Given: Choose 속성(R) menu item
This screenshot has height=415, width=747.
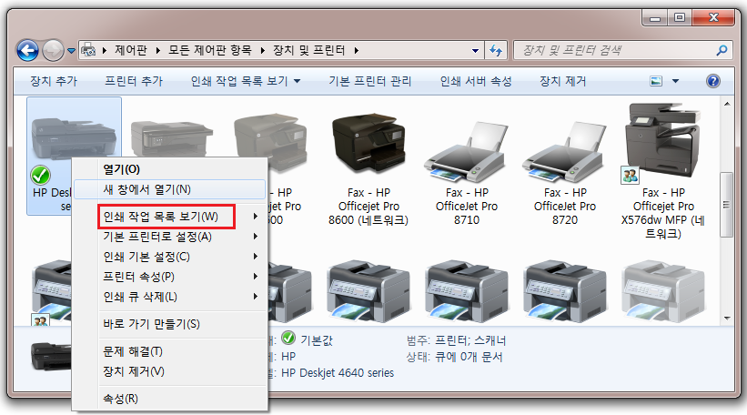Looking at the screenshot, I should click(169, 399).
